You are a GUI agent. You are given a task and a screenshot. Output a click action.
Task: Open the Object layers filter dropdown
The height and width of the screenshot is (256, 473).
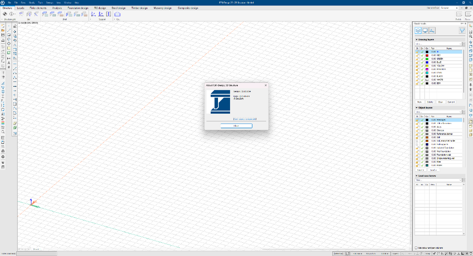(460, 112)
